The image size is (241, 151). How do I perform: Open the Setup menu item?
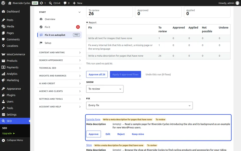59,43
